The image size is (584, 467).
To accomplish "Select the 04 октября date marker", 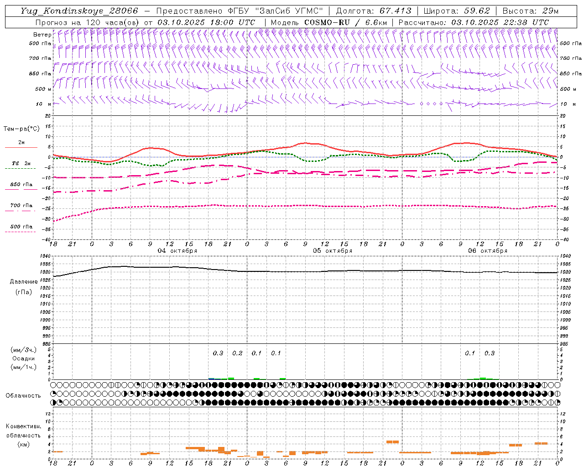I will tap(177, 251).
